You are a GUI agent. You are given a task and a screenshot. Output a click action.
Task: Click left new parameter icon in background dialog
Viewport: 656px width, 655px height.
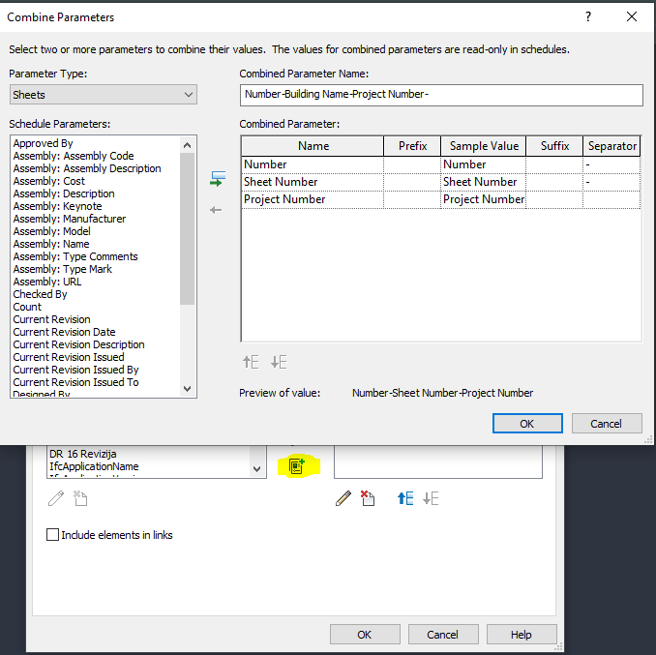coord(80,498)
